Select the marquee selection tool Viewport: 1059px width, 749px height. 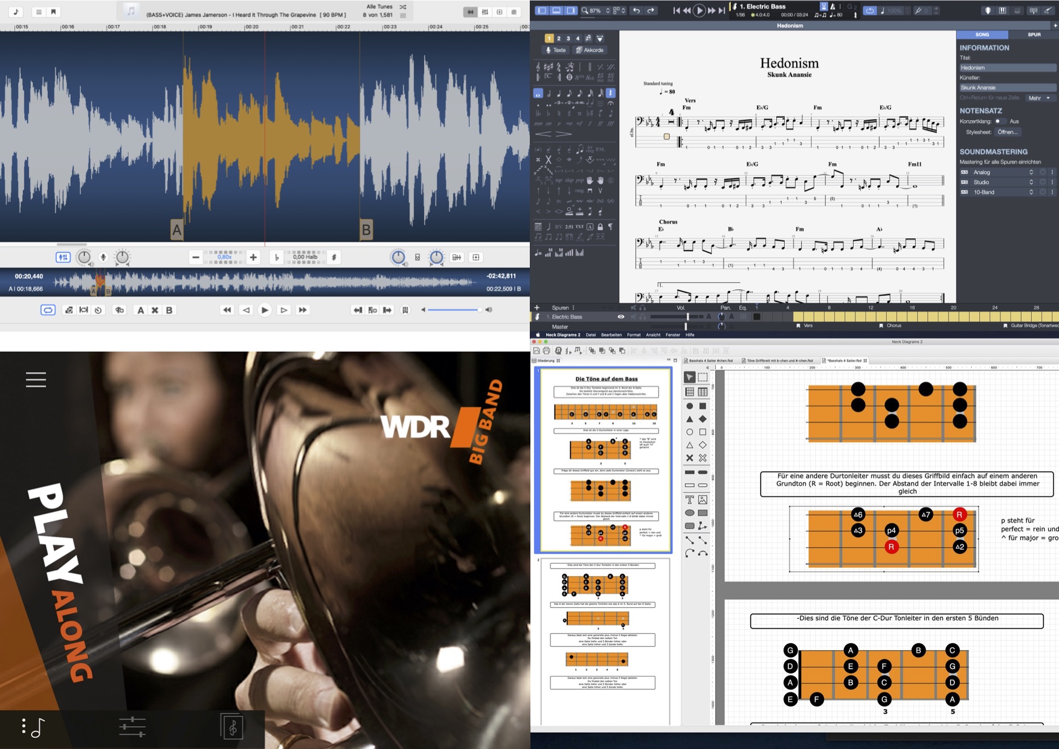pos(703,377)
